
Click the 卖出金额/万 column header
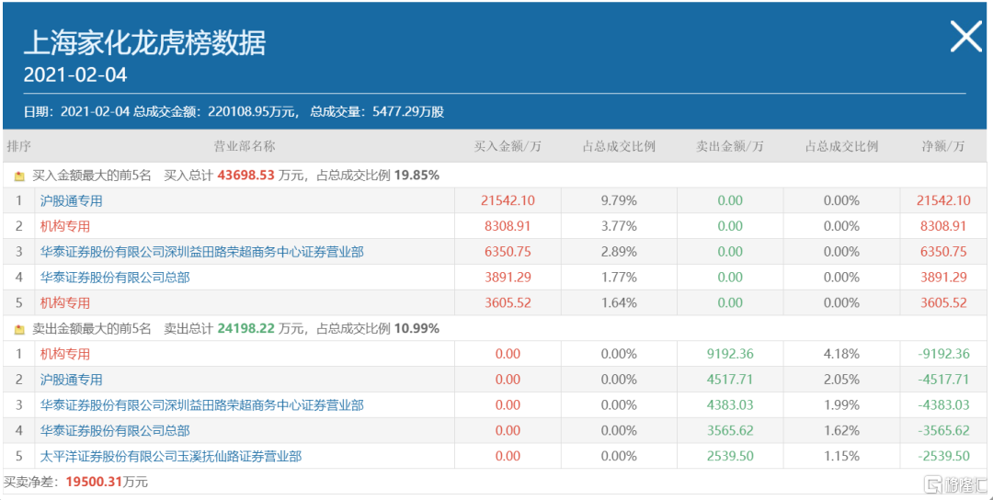point(729,147)
